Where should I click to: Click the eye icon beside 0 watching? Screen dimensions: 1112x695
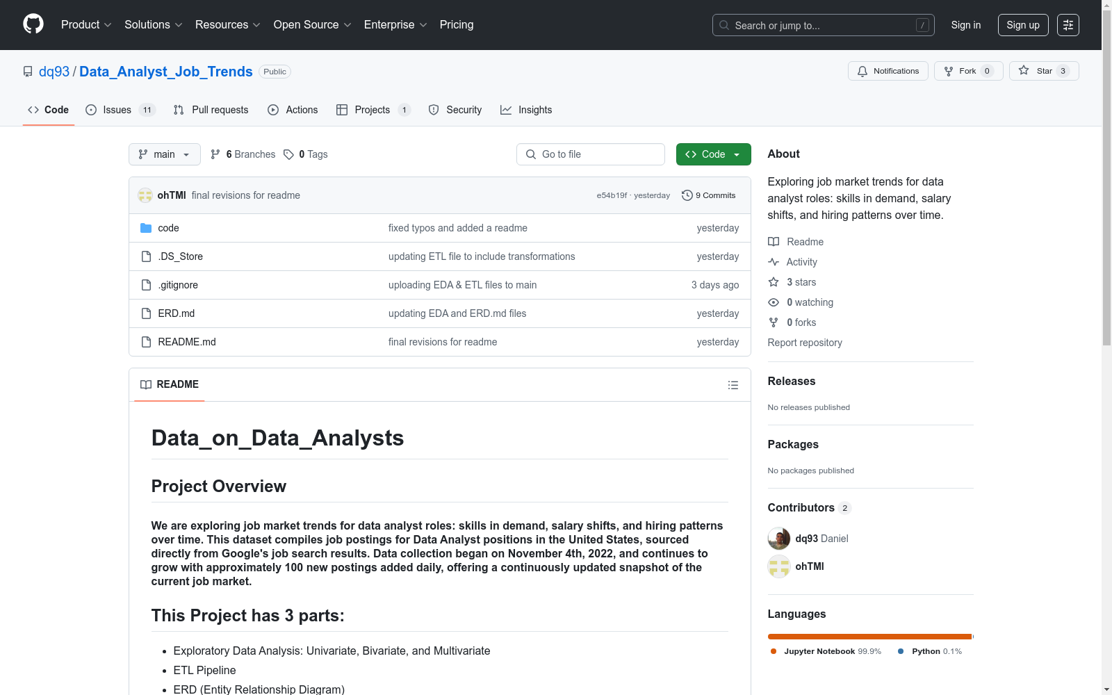pyautogui.click(x=774, y=302)
